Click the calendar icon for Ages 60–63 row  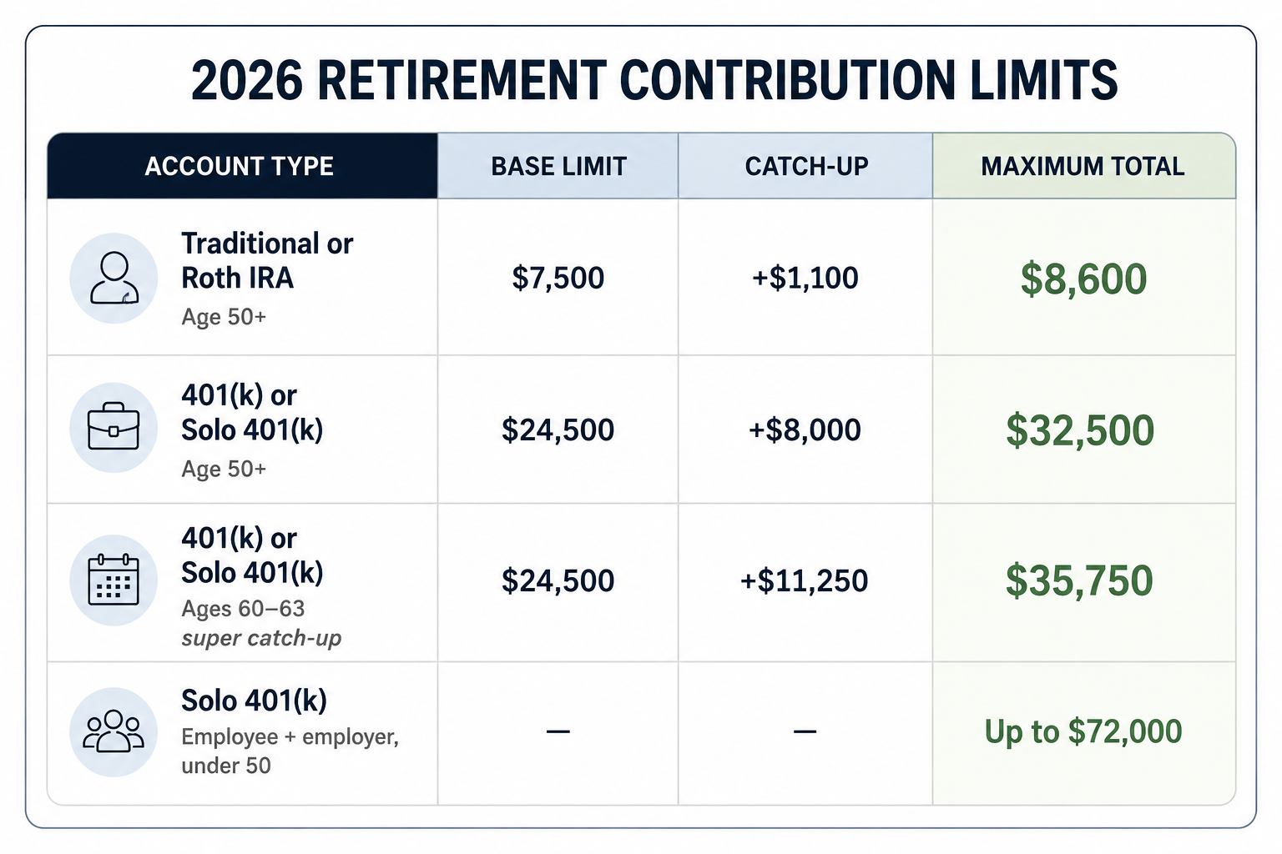[x=114, y=580]
